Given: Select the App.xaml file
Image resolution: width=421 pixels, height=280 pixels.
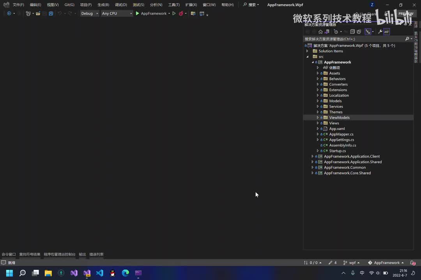Looking at the screenshot, I should [x=337, y=129].
